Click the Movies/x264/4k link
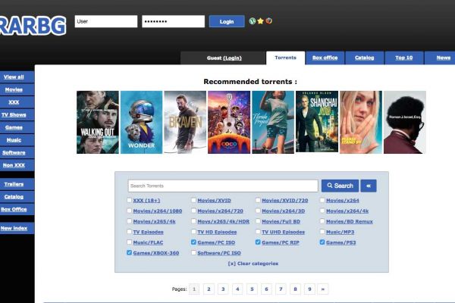 [347, 211]
